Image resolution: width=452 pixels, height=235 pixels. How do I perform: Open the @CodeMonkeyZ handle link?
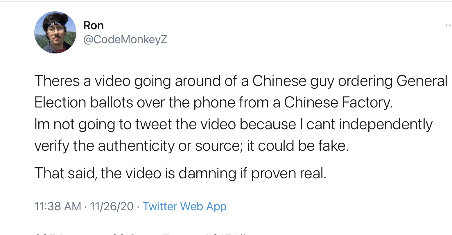(125, 40)
